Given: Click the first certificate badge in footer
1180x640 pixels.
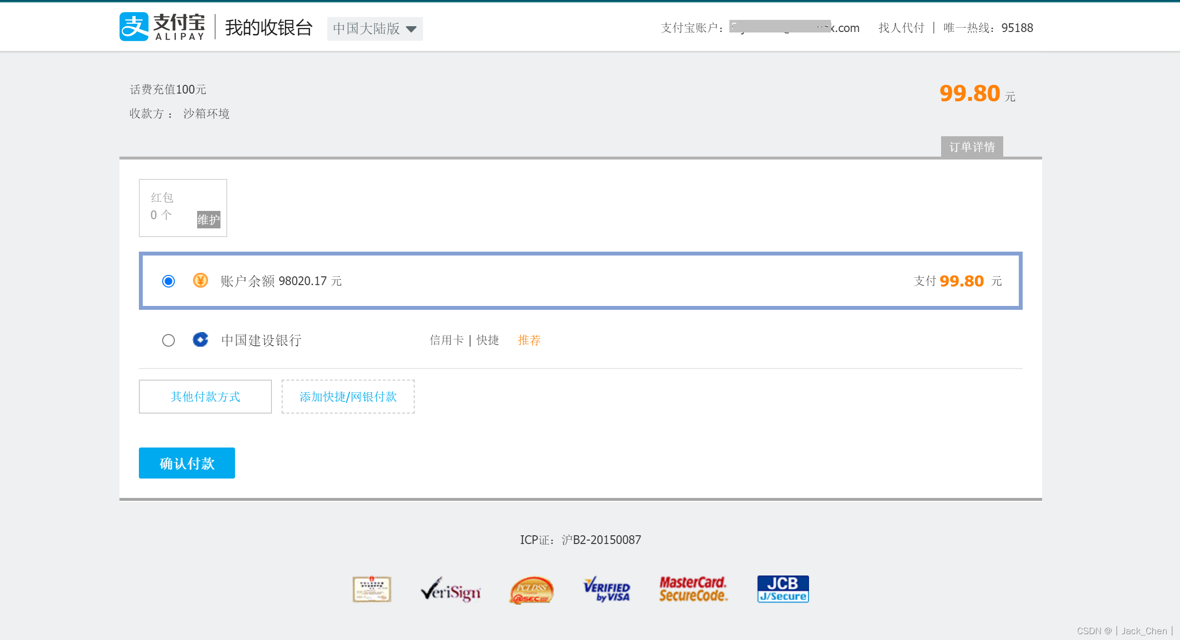Looking at the screenshot, I should click(371, 590).
